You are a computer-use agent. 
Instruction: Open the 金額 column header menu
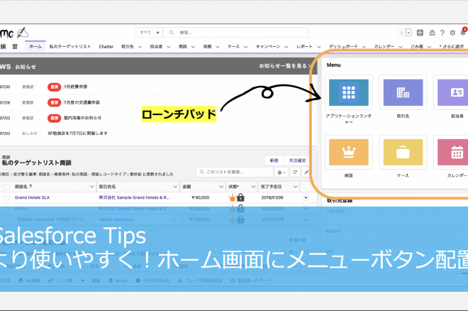tap(221, 187)
